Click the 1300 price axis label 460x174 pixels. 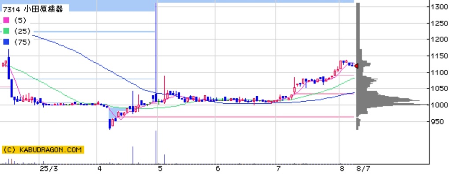click(x=440, y=7)
